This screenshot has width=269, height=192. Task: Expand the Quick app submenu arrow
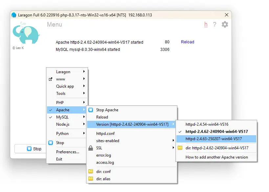(84, 86)
